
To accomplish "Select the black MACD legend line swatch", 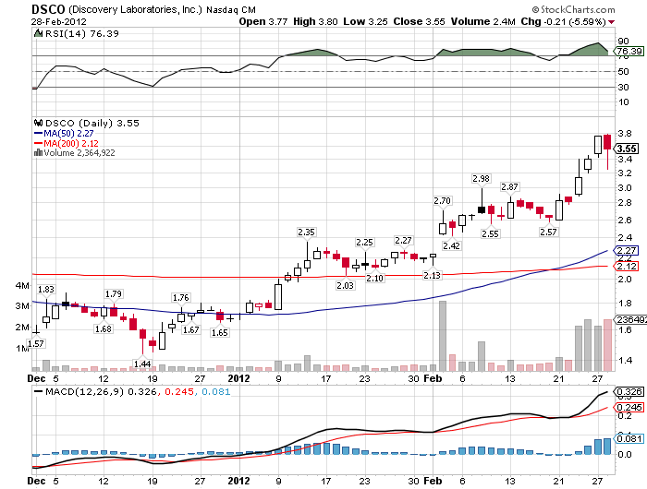I will [39, 392].
